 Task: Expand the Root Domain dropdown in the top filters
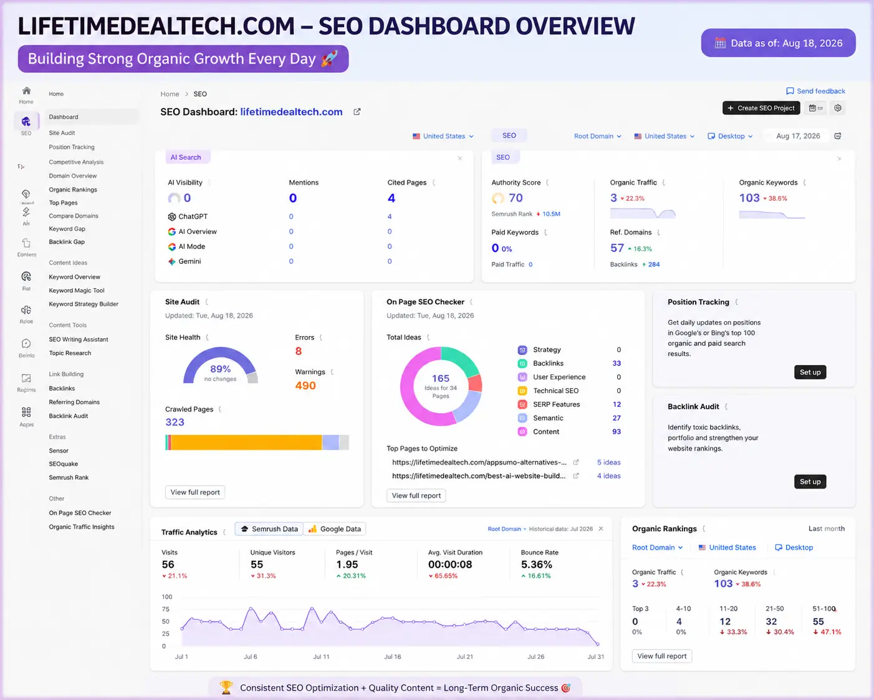pos(598,136)
